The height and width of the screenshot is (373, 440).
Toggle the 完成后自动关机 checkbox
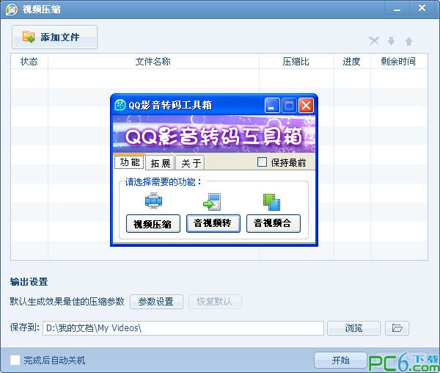[15, 361]
